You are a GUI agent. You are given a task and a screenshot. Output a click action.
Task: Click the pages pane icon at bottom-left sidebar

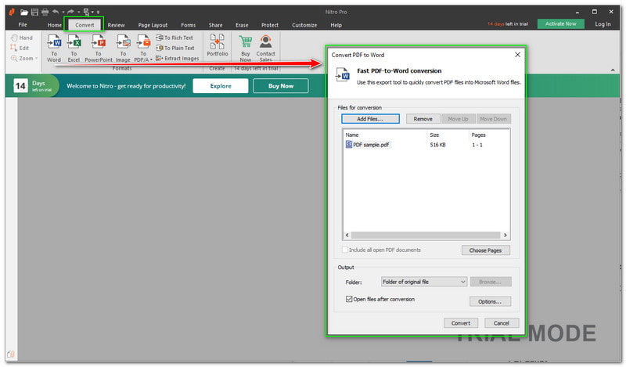click(11, 354)
